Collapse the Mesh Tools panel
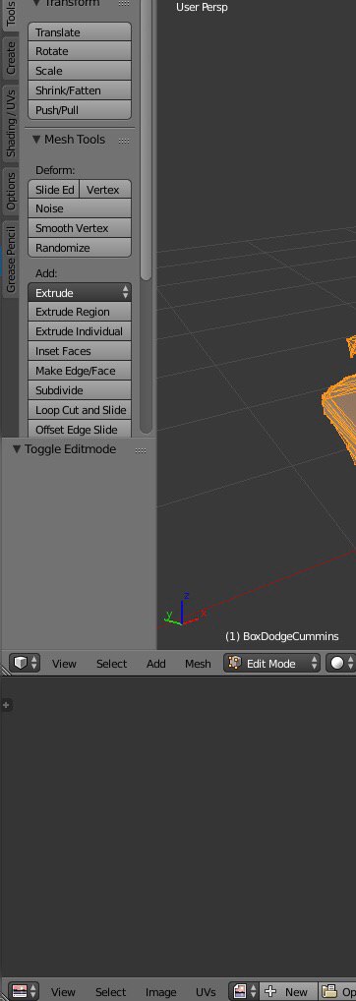This screenshot has width=356, height=1001. pos(36,140)
